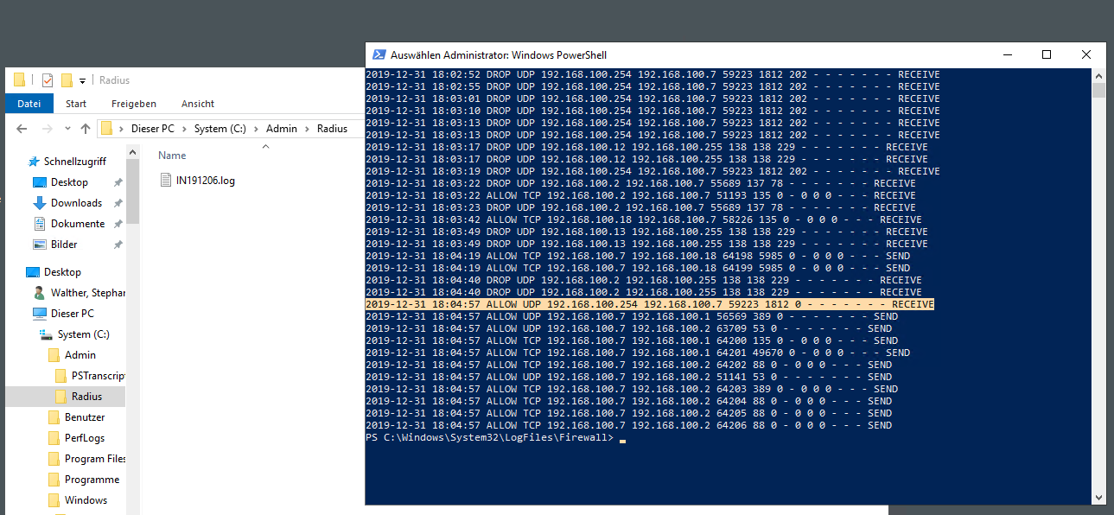Minimize the PowerShell window
The image size is (1114, 515).
[x=1007, y=54]
